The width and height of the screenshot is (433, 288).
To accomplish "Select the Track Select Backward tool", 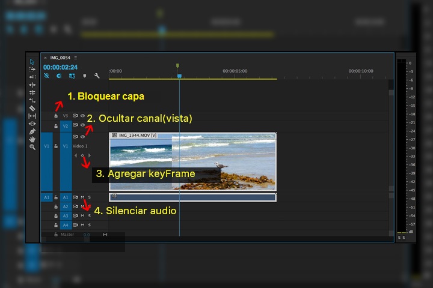I will pyautogui.click(x=32, y=77).
